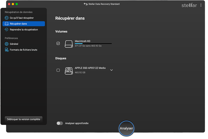Click the Général gear icon
The width and height of the screenshot is (208, 139).
coord(7,44)
